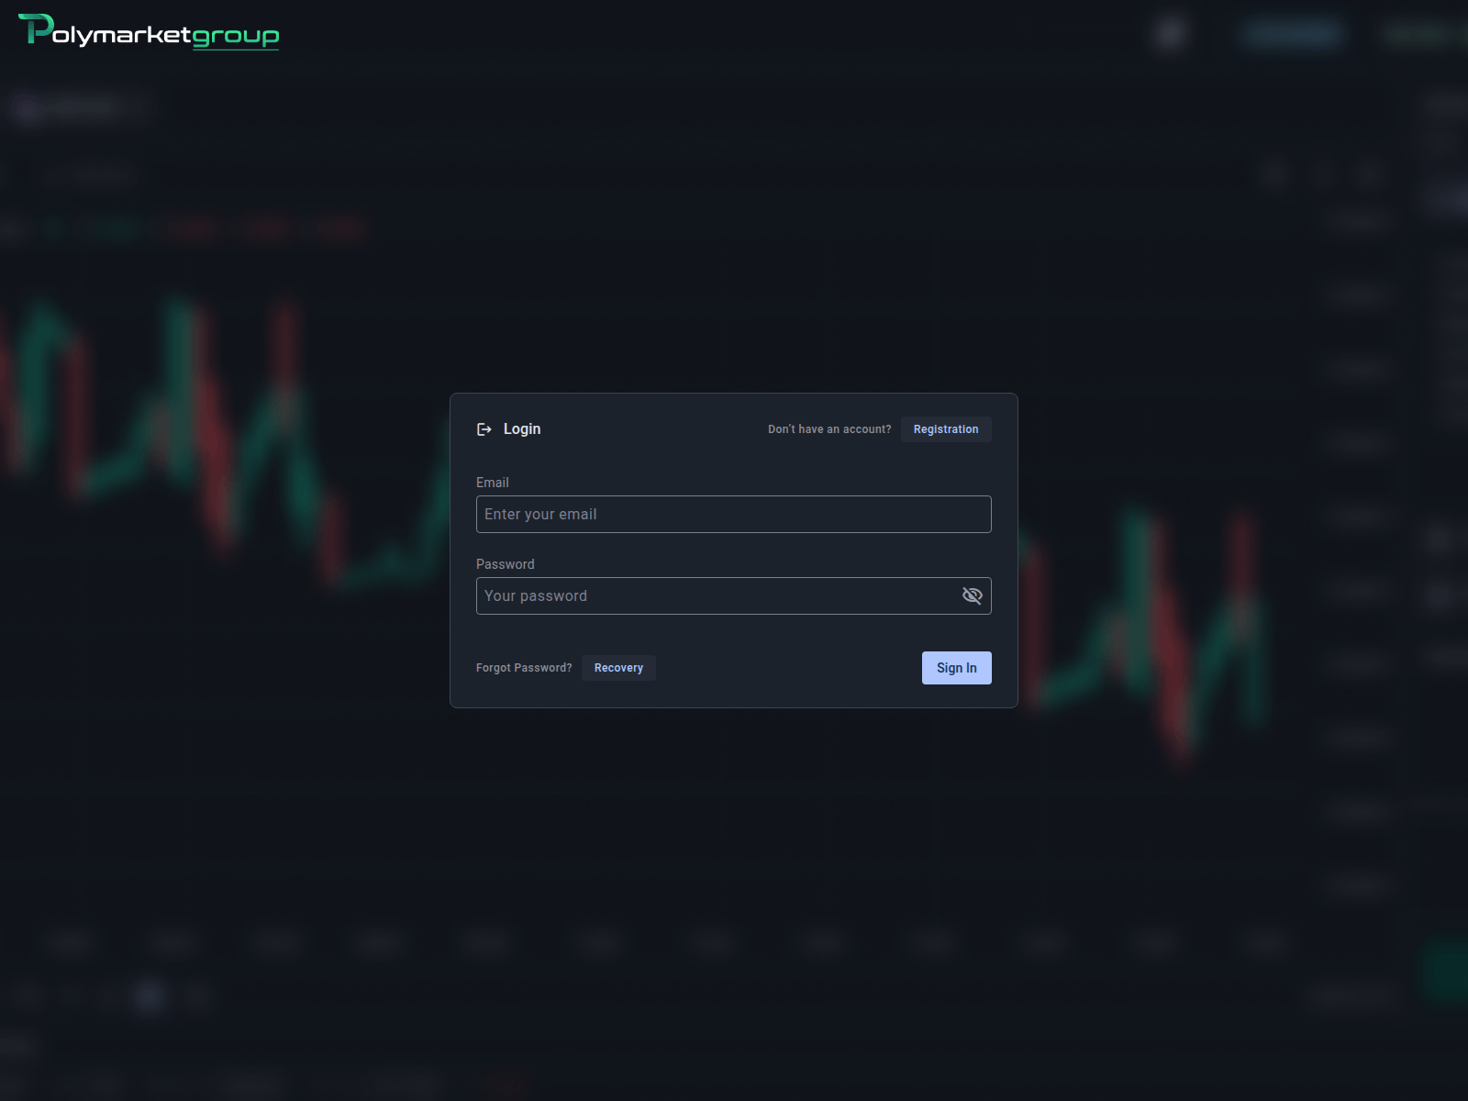Click inside the Enter your email field
This screenshot has width=1468, height=1101.
click(733, 514)
